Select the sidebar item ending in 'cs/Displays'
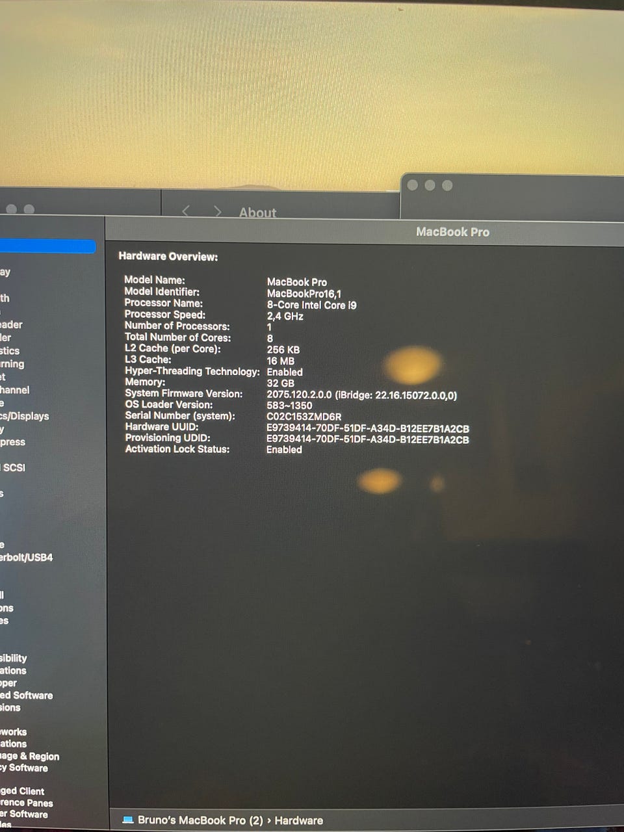This screenshot has height=832, width=624. [25, 416]
